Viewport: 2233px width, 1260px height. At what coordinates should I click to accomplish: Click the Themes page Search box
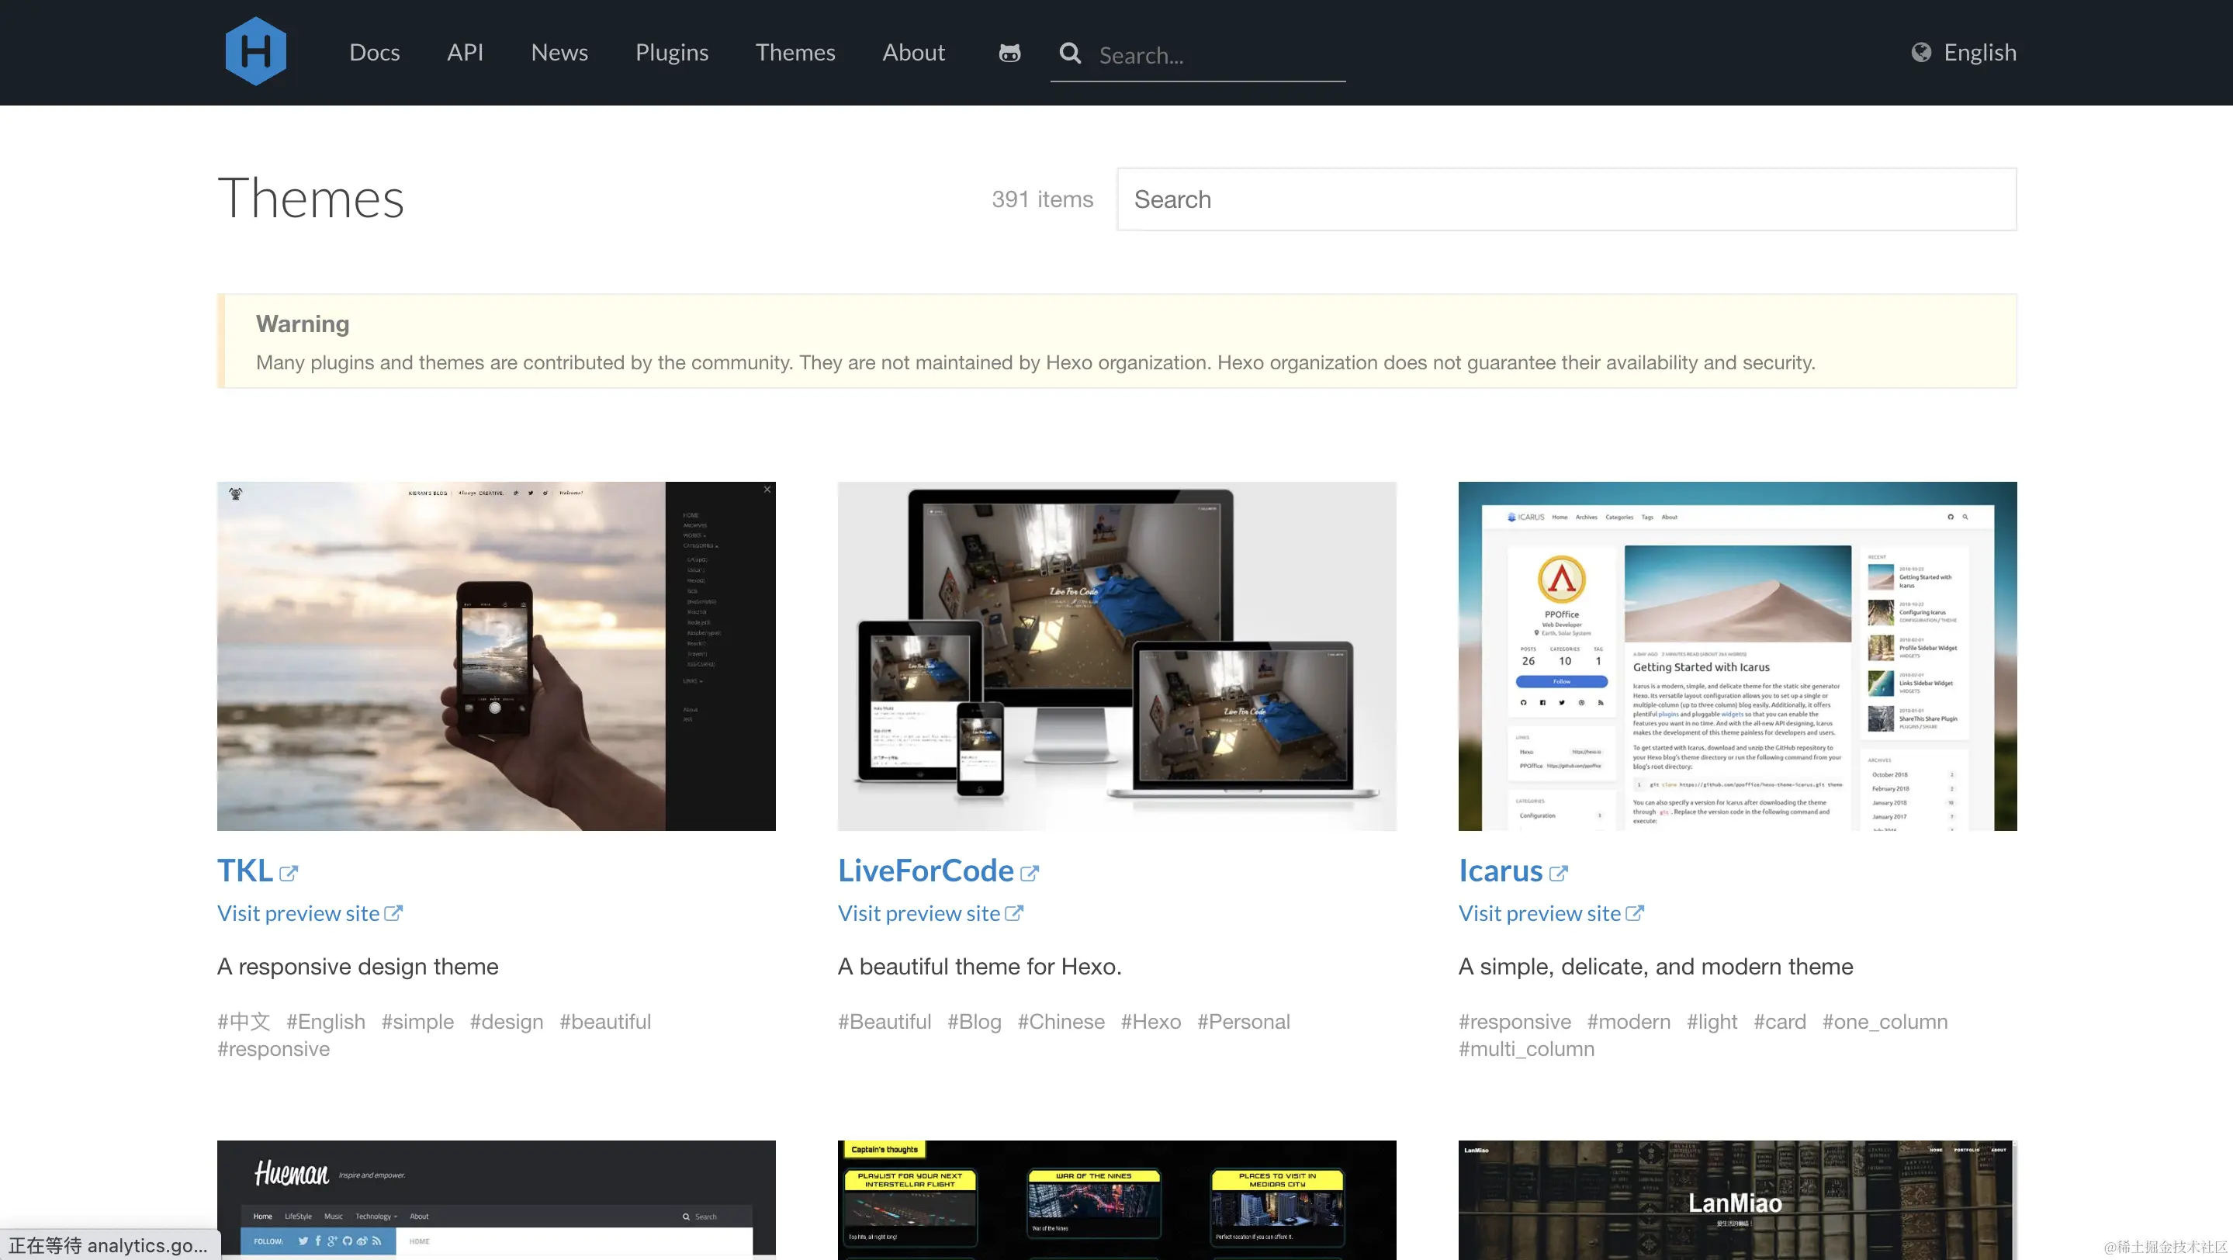tap(1567, 199)
